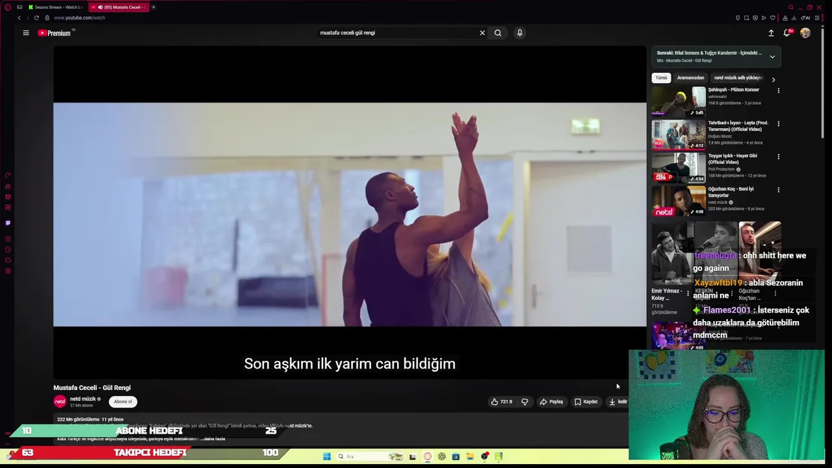Go back with the browser back arrow
The width and height of the screenshot is (832, 468).
point(19,18)
